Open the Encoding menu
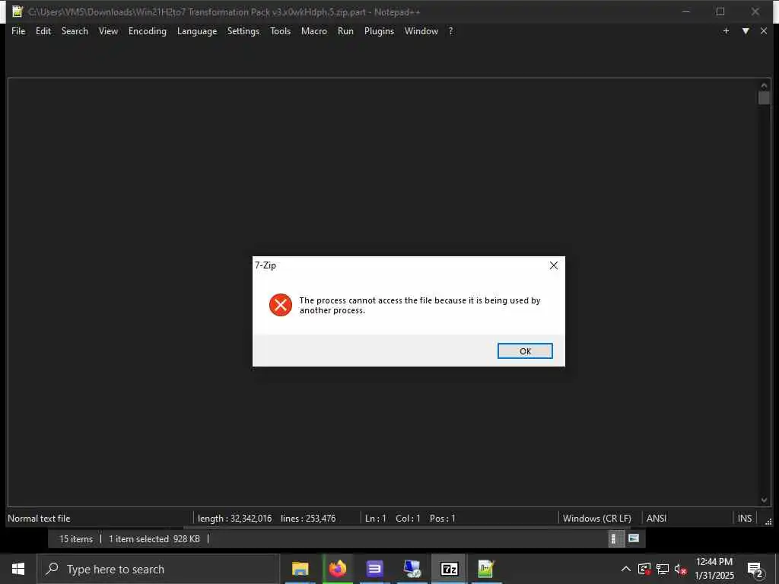 (148, 30)
